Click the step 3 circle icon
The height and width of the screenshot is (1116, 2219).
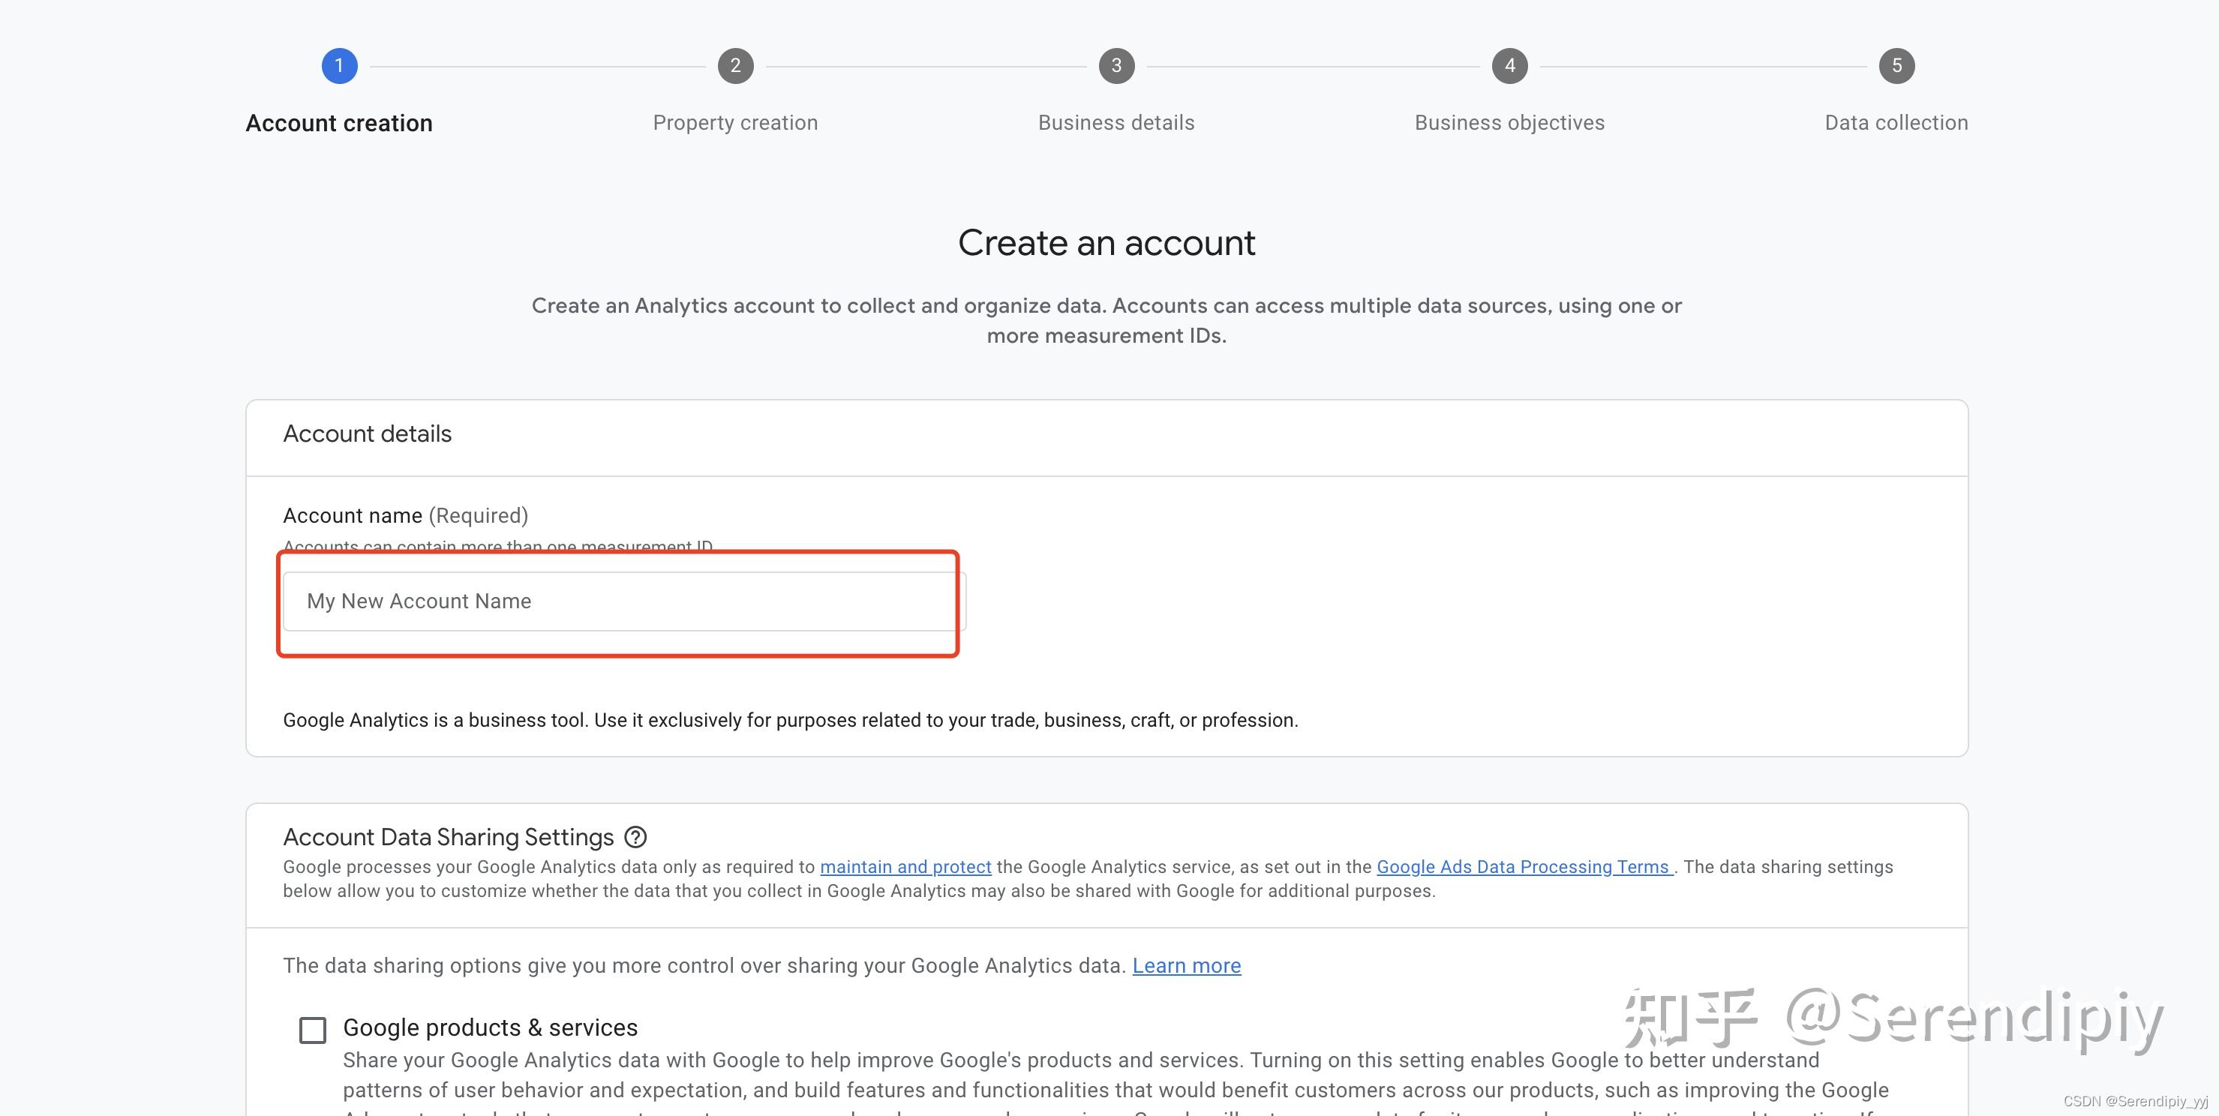[x=1116, y=65]
